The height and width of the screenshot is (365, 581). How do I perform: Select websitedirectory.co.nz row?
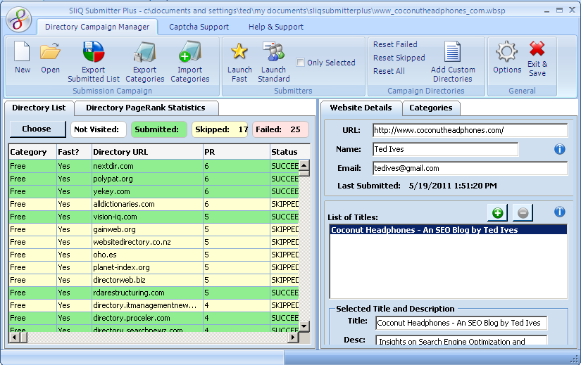pos(154,242)
